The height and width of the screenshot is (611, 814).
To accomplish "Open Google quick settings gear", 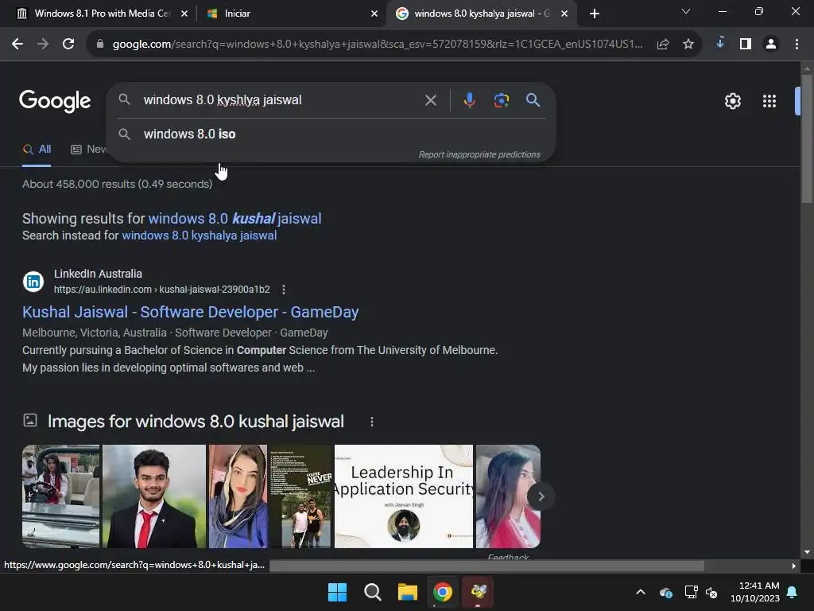I will 732,101.
